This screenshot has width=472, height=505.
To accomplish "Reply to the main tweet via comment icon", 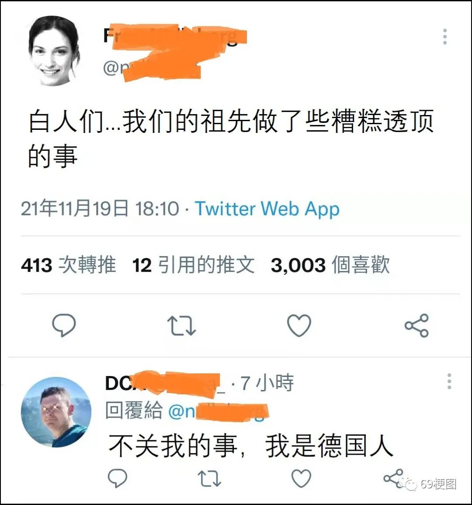I will coord(64,325).
